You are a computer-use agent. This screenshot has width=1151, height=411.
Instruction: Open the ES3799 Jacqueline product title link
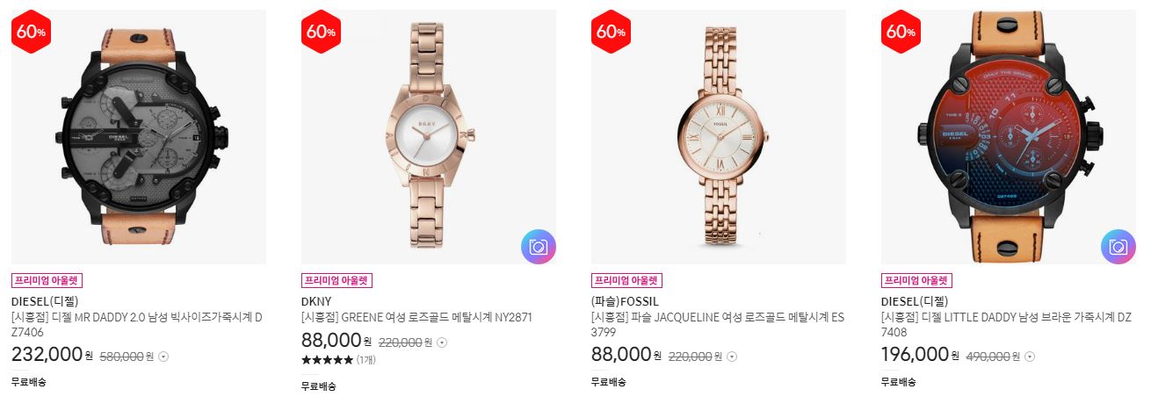[x=718, y=325]
